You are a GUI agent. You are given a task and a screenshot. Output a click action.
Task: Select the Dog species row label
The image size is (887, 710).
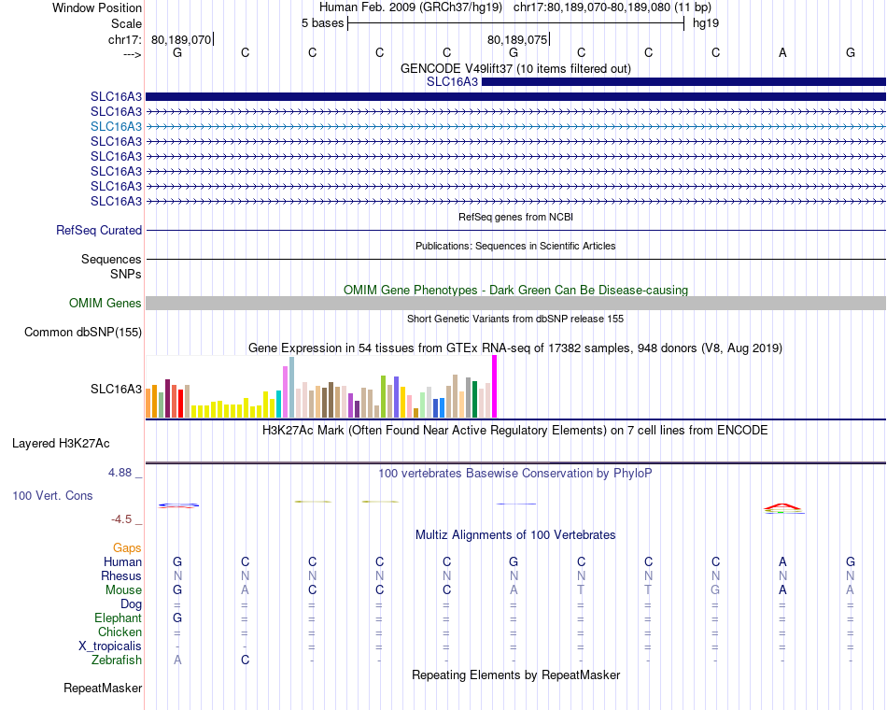132,604
